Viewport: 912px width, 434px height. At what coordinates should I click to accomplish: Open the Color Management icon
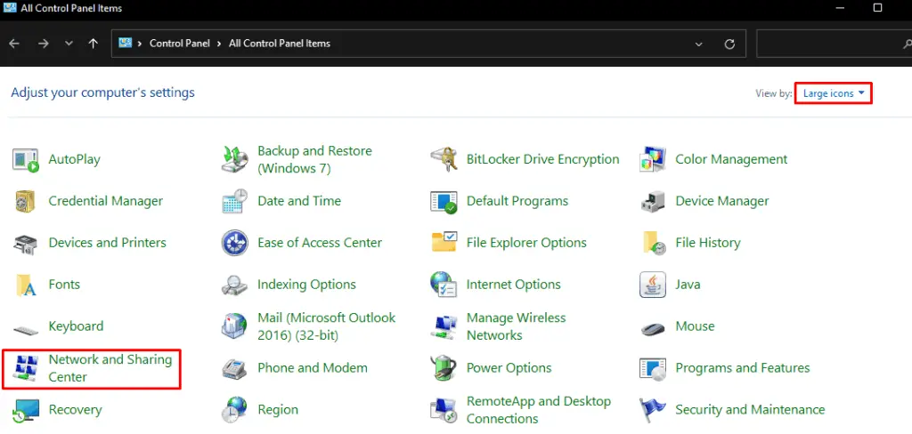[x=653, y=160]
